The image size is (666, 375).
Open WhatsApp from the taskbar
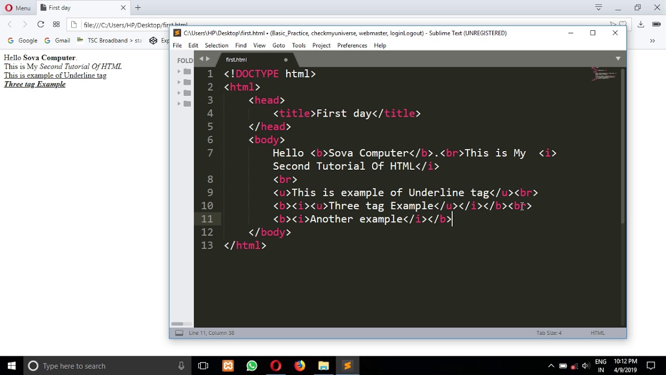click(252, 366)
